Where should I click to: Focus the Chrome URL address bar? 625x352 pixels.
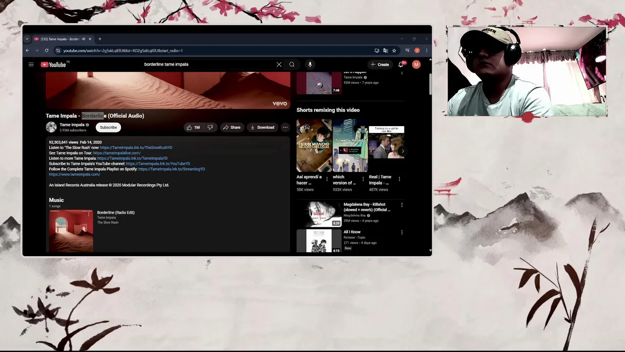pyautogui.click(x=215, y=50)
